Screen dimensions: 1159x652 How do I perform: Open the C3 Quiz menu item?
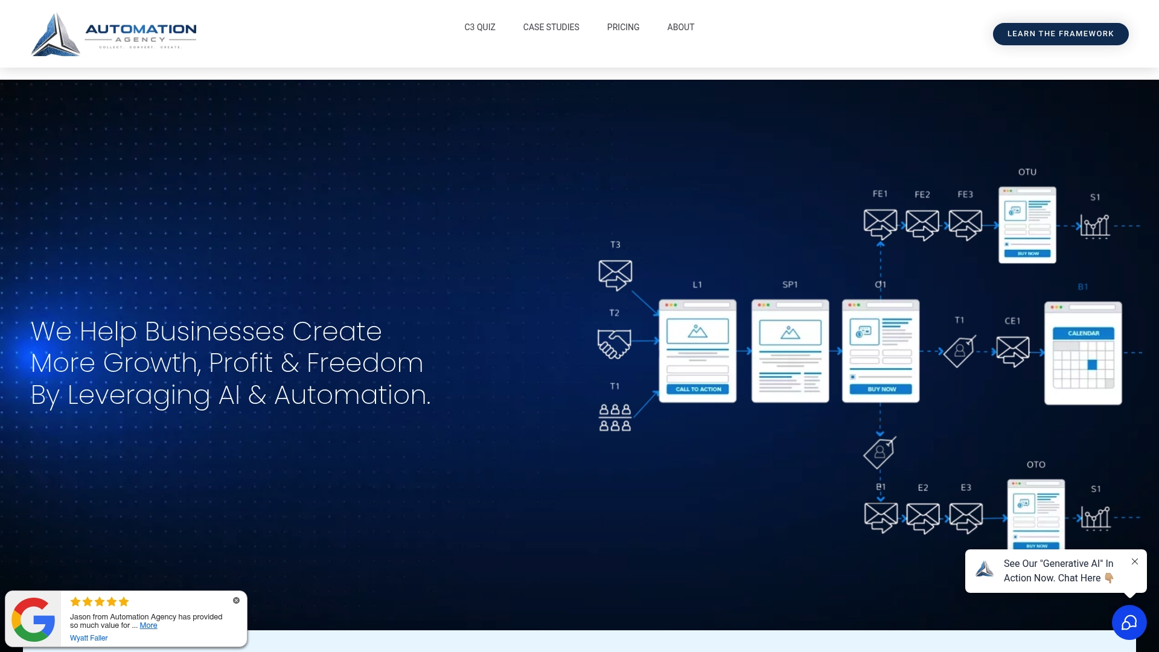pyautogui.click(x=480, y=27)
